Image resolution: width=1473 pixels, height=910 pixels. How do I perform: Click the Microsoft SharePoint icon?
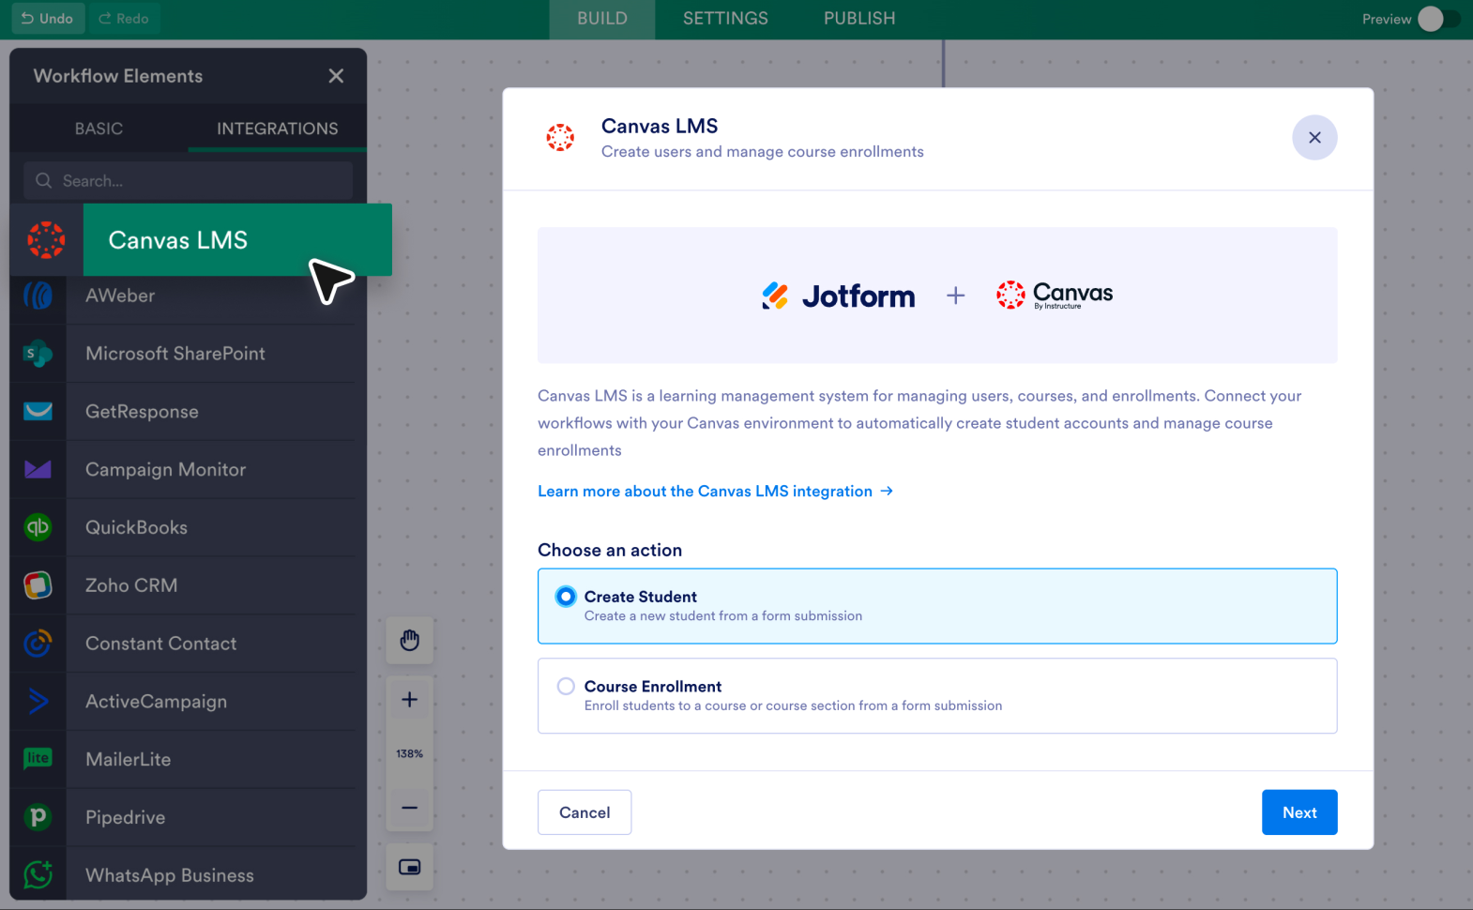coord(38,354)
